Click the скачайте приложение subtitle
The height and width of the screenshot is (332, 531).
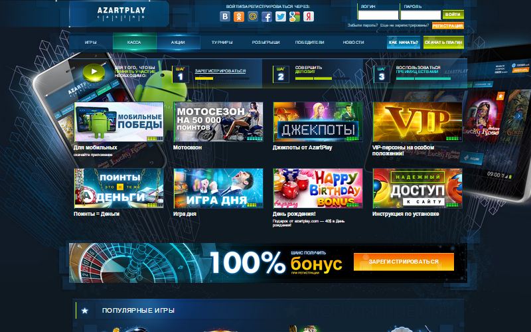tap(93, 155)
